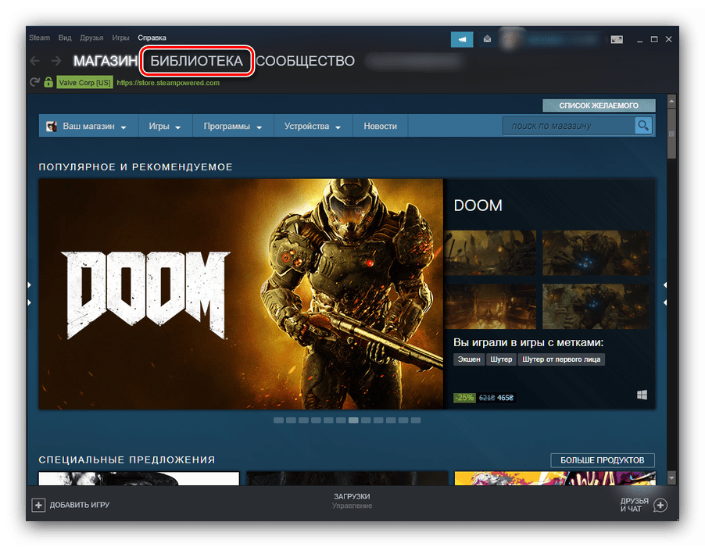Select the highlighted active carousel dot
This screenshot has height=547, width=705.
[353, 420]
